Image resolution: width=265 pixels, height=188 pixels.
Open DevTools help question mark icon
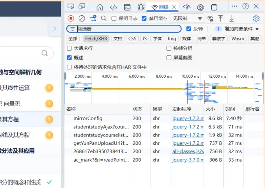tap(245, 6)
